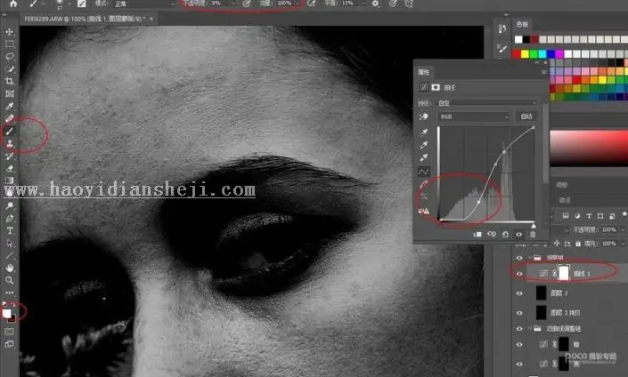Select the Move tool
The image size is (628, 377).
pos(9,32)
